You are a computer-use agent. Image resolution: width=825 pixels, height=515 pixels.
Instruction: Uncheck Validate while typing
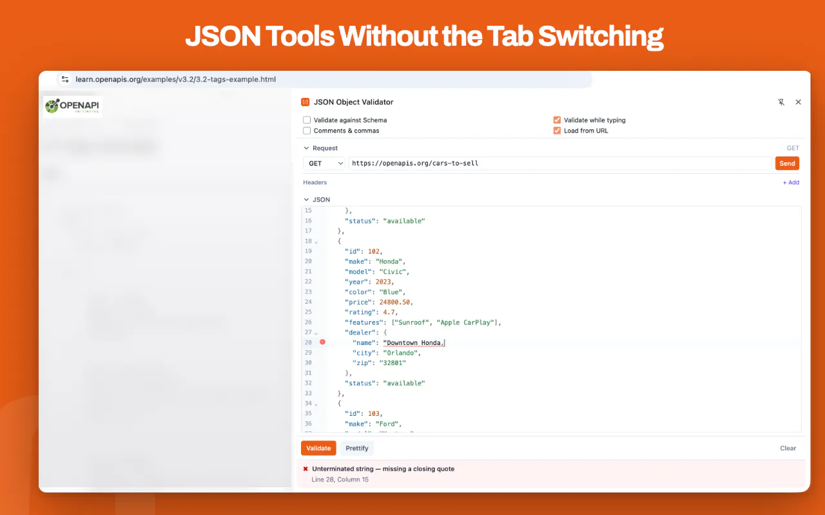tap(557, 120)
